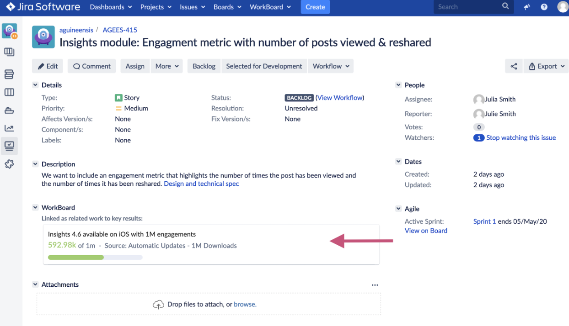Open the Workflow dropdown
The width and height of the screenshot is (569, 326).
coord(331,66)
